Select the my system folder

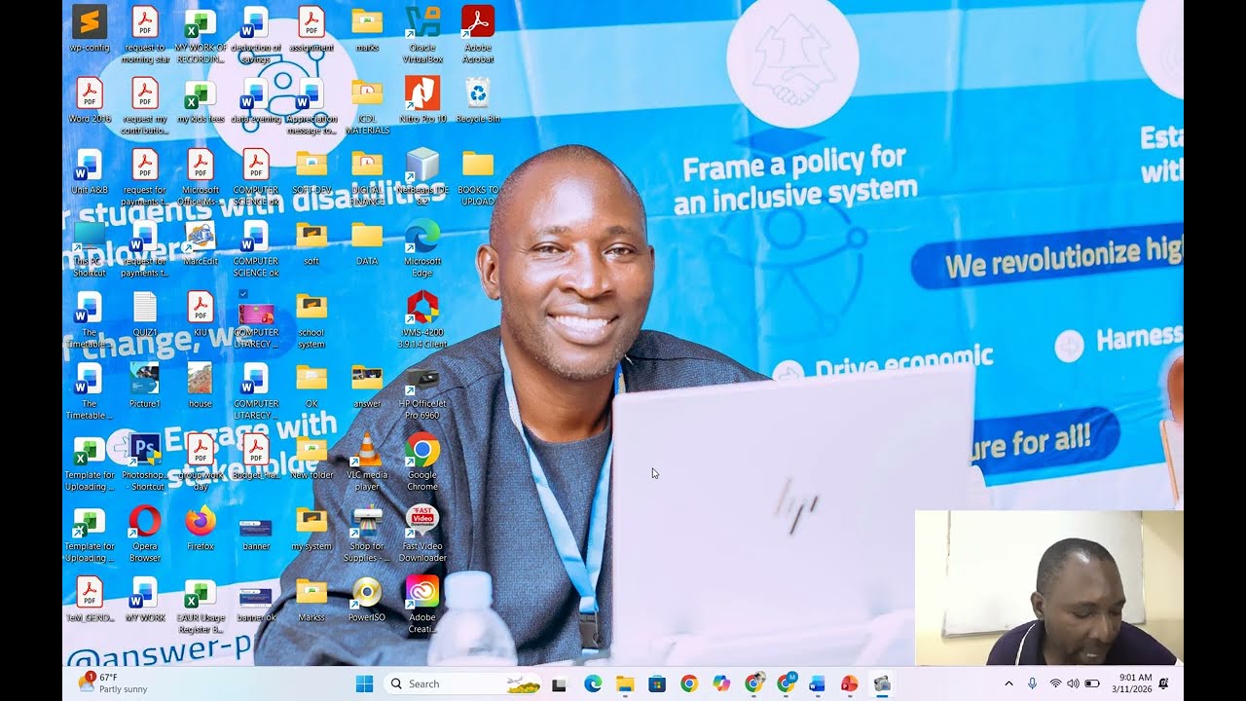tap(311, 527)
